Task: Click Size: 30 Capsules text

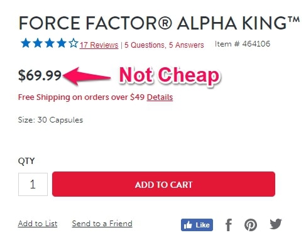Action: pyautogui.click(x=50, y=120)
